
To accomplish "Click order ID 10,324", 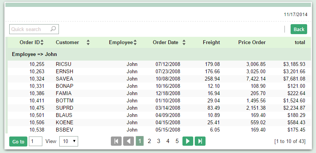I will 37,79.
